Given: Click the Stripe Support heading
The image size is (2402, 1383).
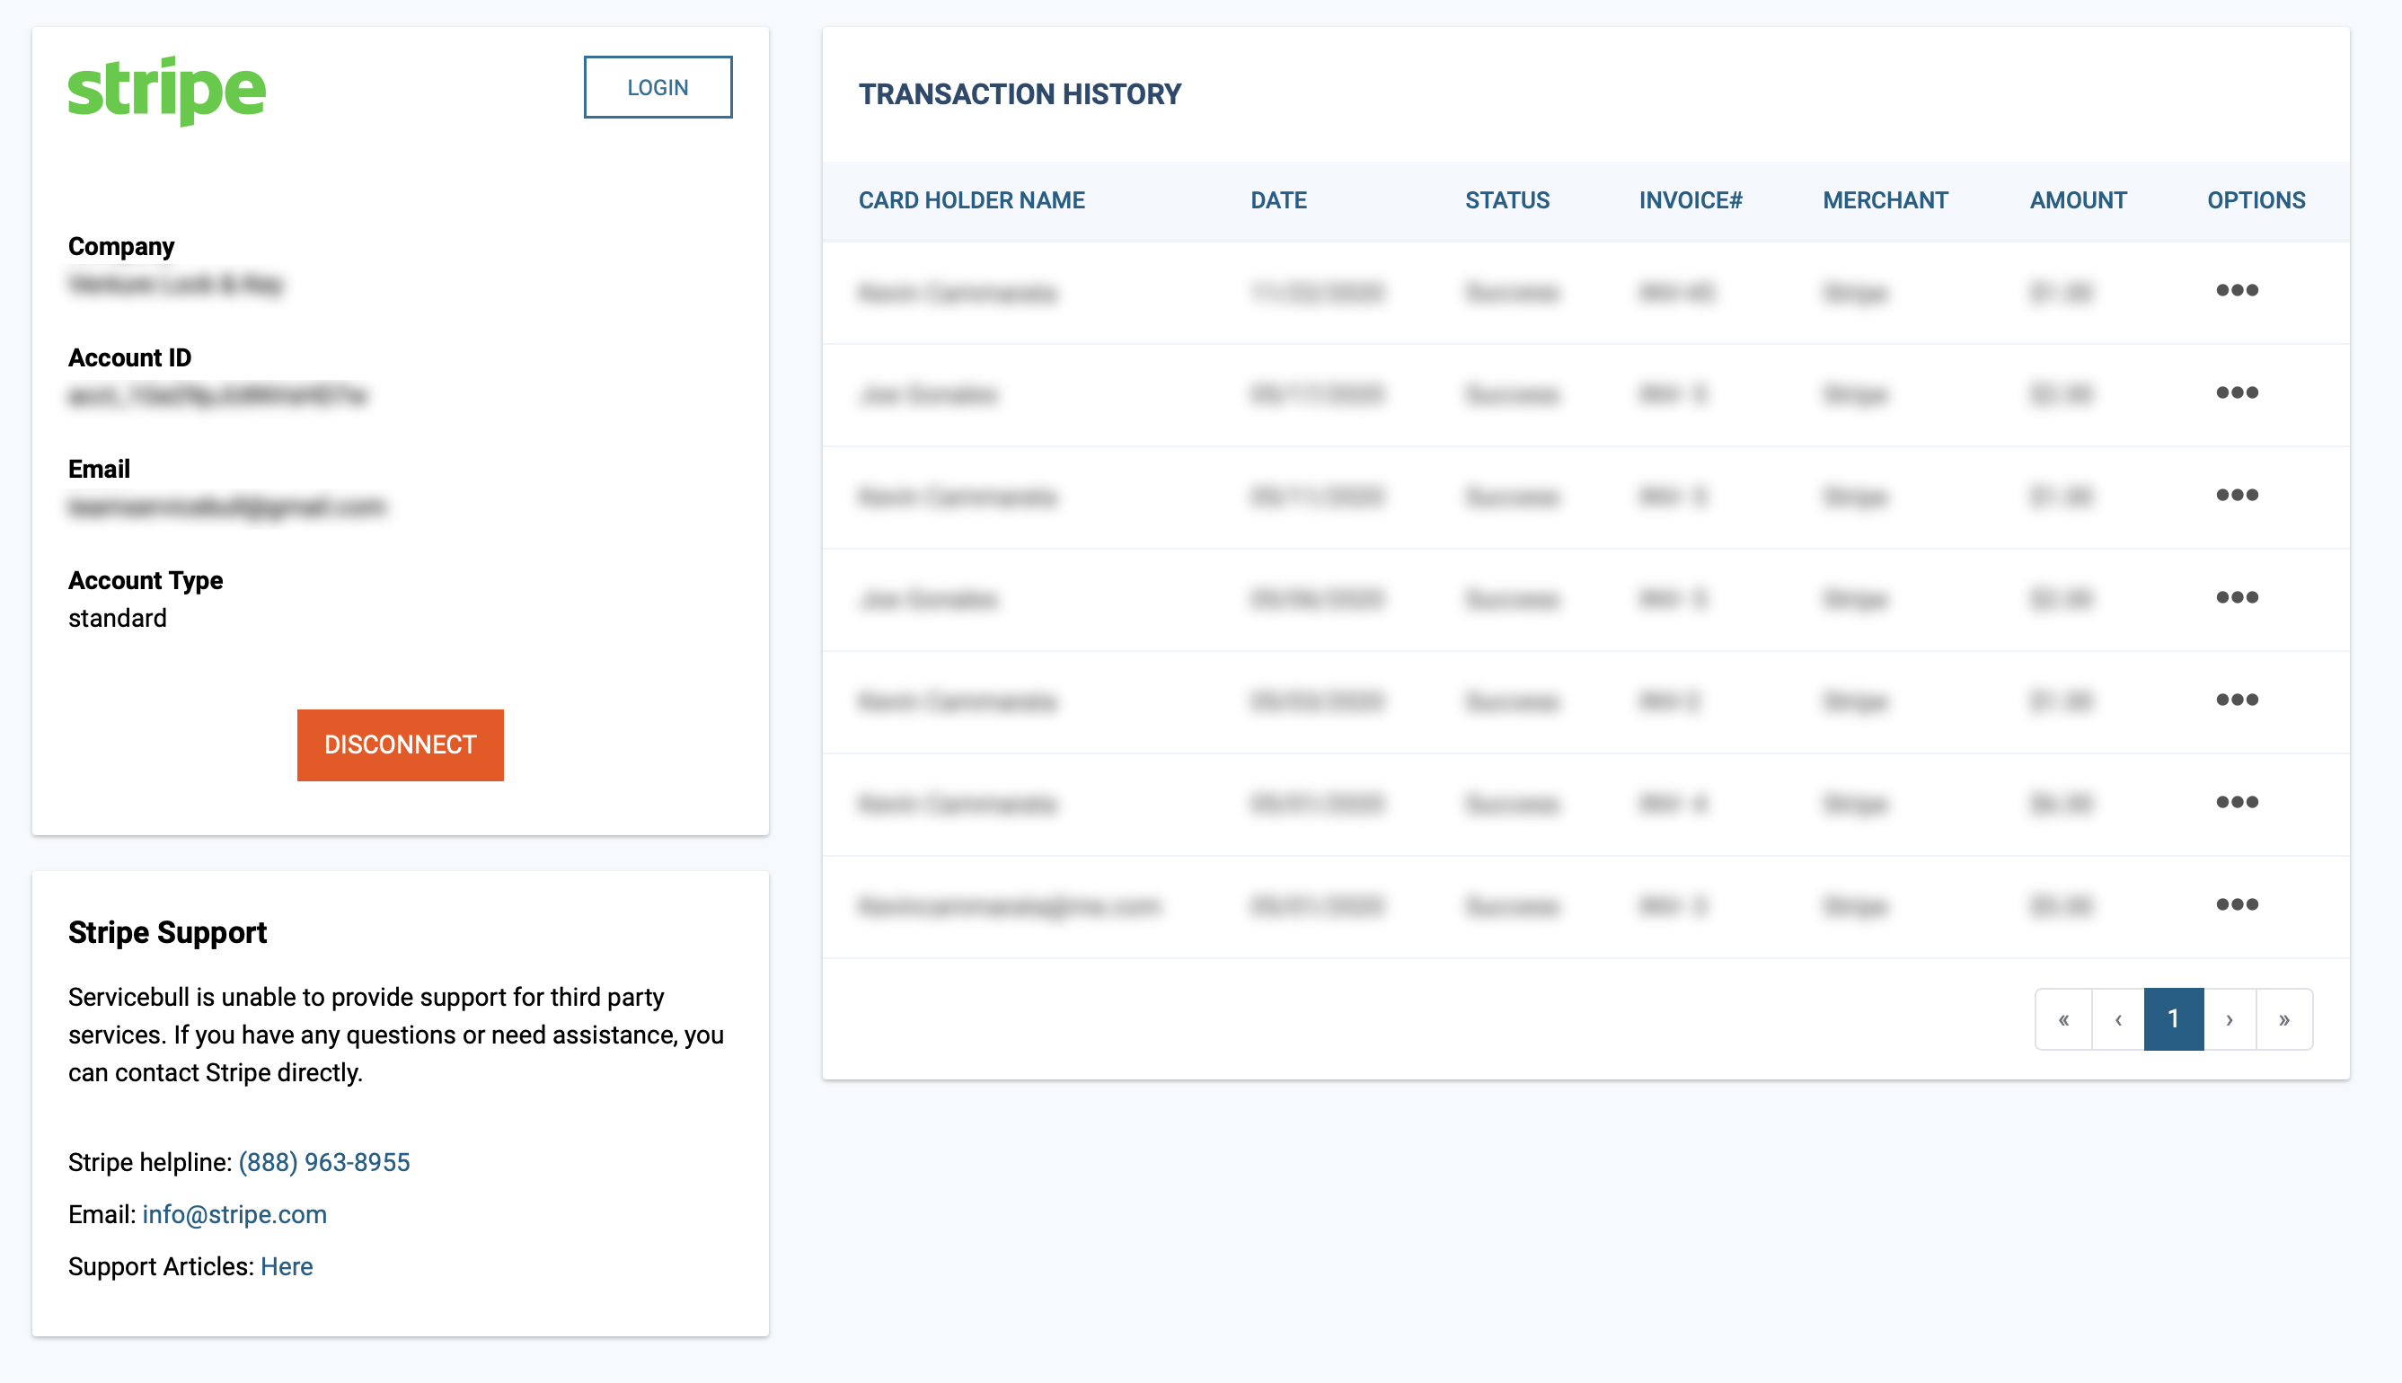Looking at the screenshot, I should (x=167, y=933).
